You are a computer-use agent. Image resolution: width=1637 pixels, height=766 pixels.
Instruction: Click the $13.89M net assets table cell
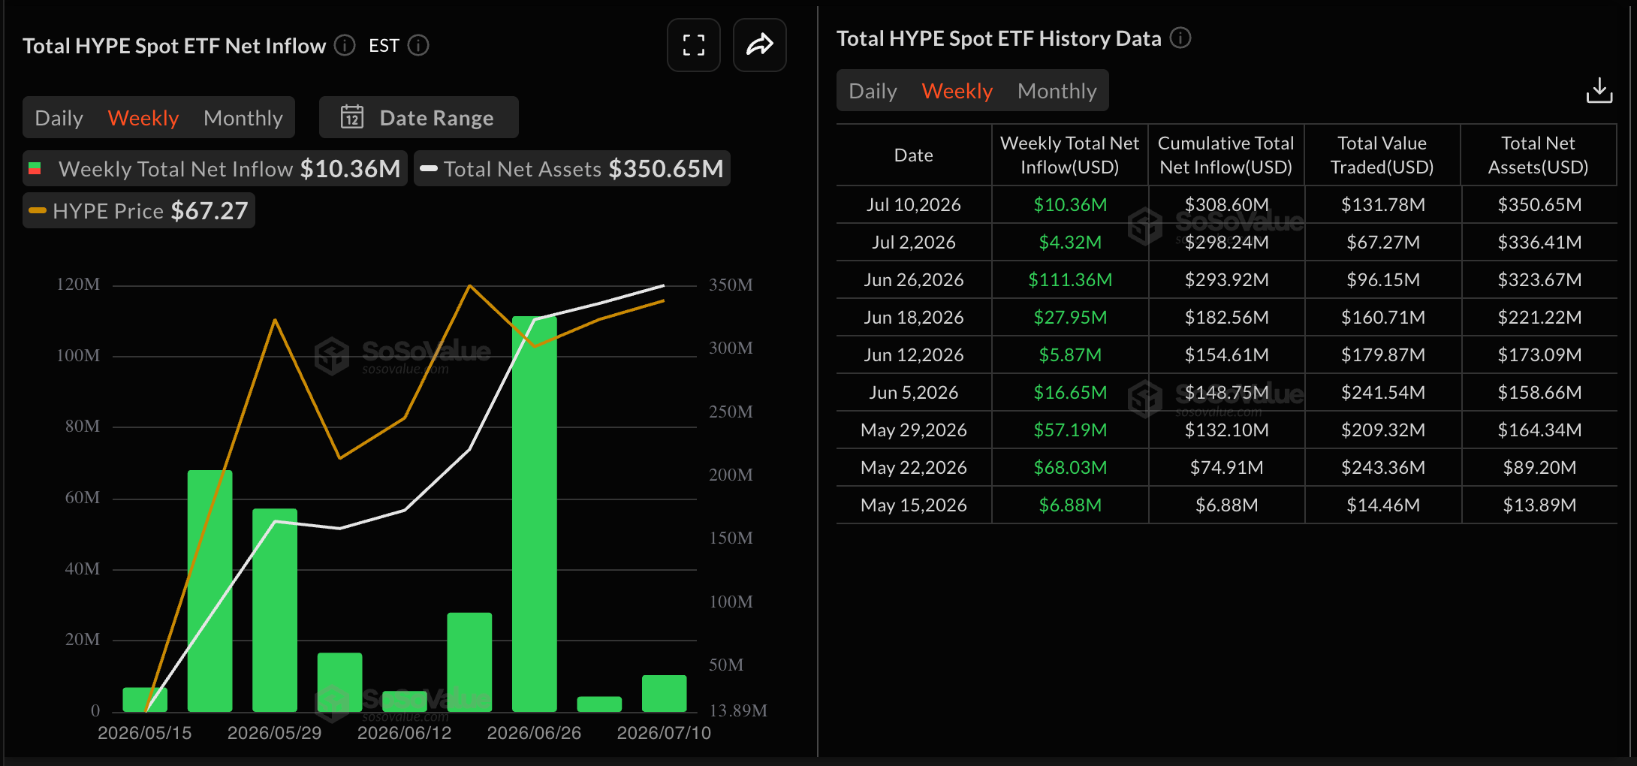(1539, 505)
